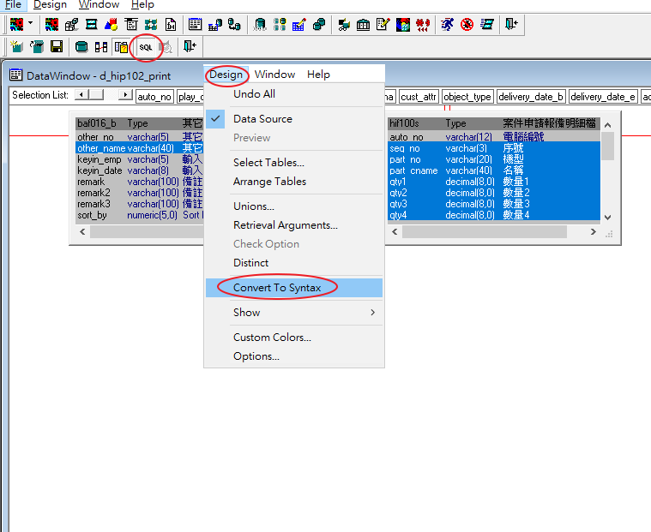The image size is (651, 532).
Task: Click the ODBC cylinder configuration icon
Action: click(260, 25)
